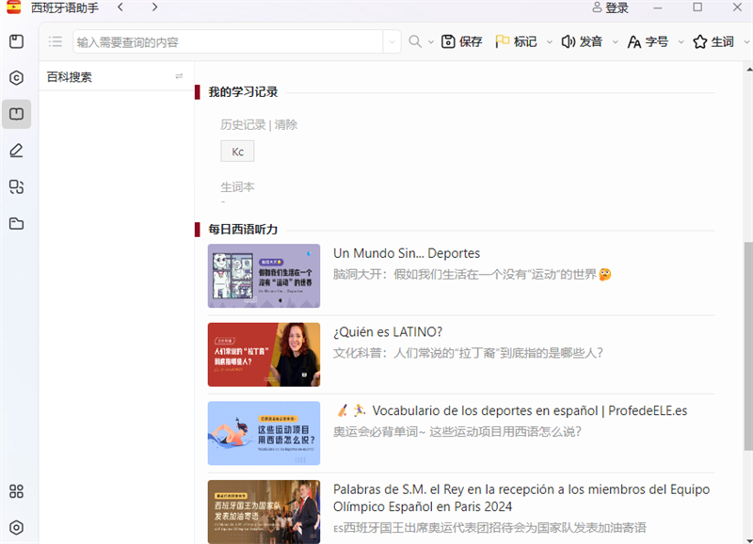This screenshot has height=544, width=753.
Task: Expand the 生词 dropdown arrow
Action: pyautogui.click(x=746, y=42)
